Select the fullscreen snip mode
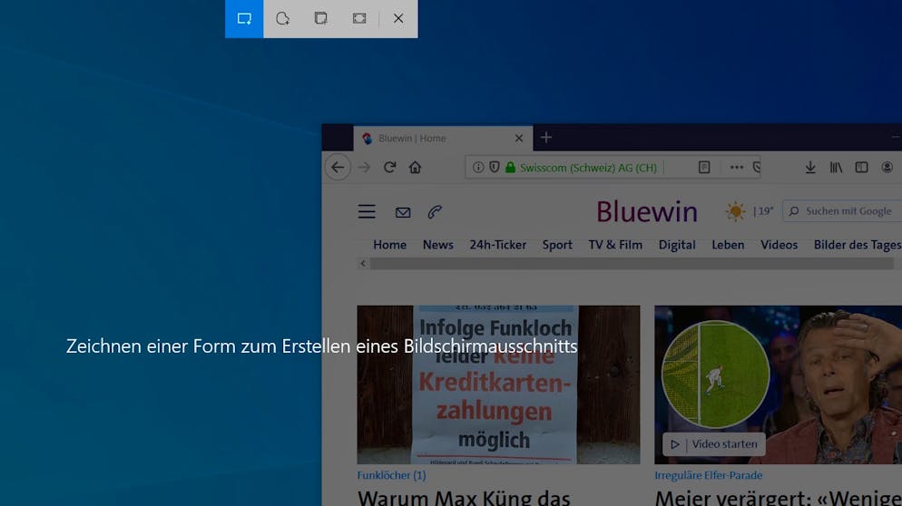Image resolution: width=902 pixels, height=506 pixels. coord(359,18)
